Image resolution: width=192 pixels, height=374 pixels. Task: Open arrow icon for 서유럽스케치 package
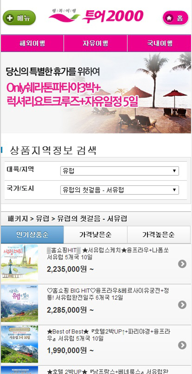[182, 264]
